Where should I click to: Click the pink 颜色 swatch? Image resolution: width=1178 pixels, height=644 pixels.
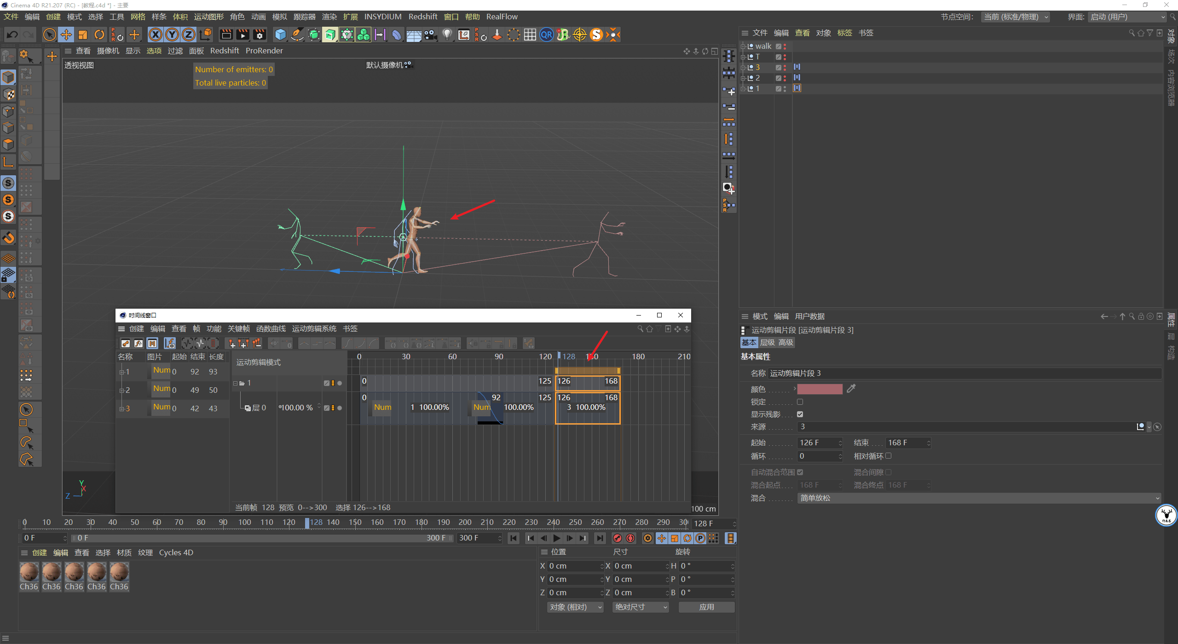tap(820, 389)
